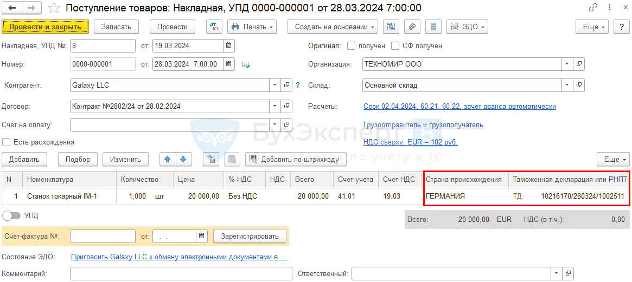Open the Грузоотправитель и грузополучатель link
Image resolution: width=632 pixels, height=282 pixels.
pos(423,125)
